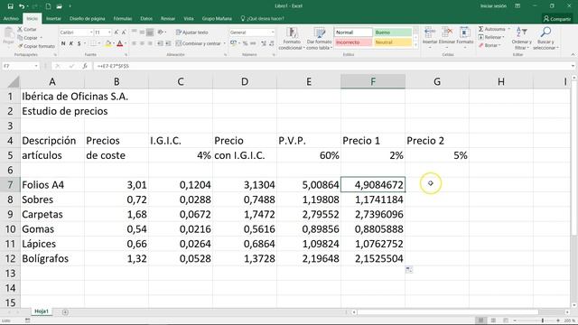Click the Cortar scissors button
The width and height of the screenshot is (578, 325).
tap(27, 29)
